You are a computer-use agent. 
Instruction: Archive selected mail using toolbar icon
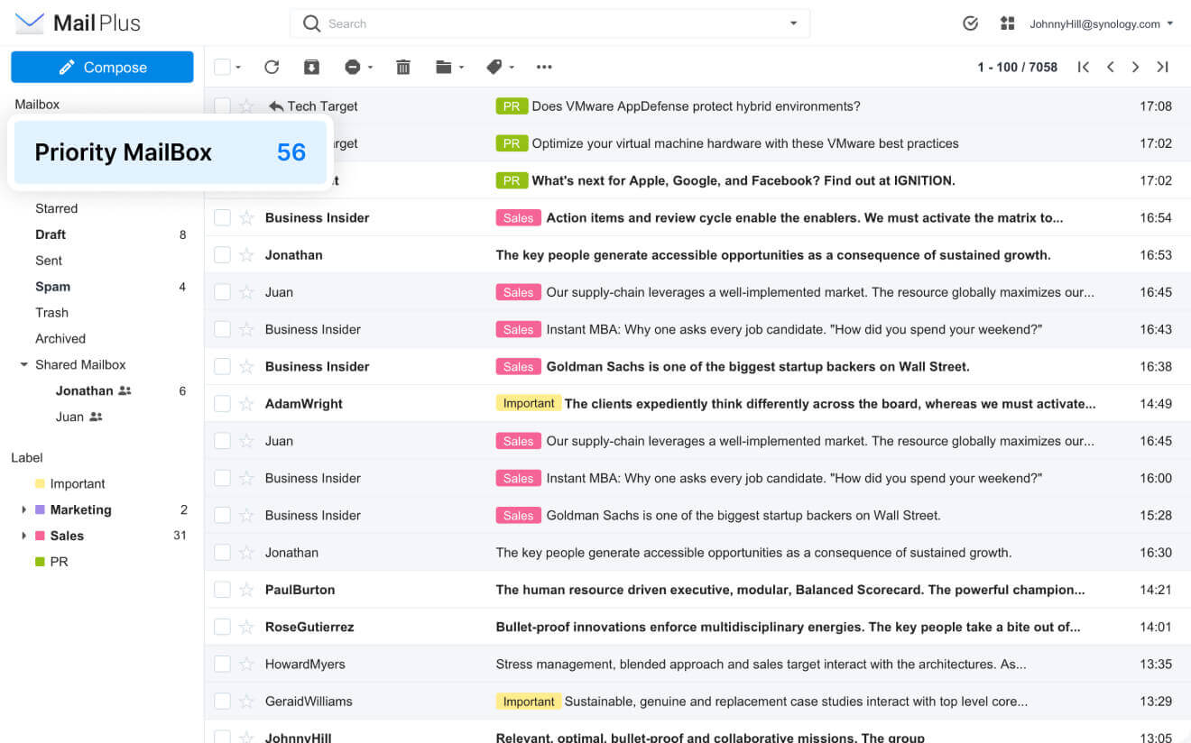(x=311, y=67)
